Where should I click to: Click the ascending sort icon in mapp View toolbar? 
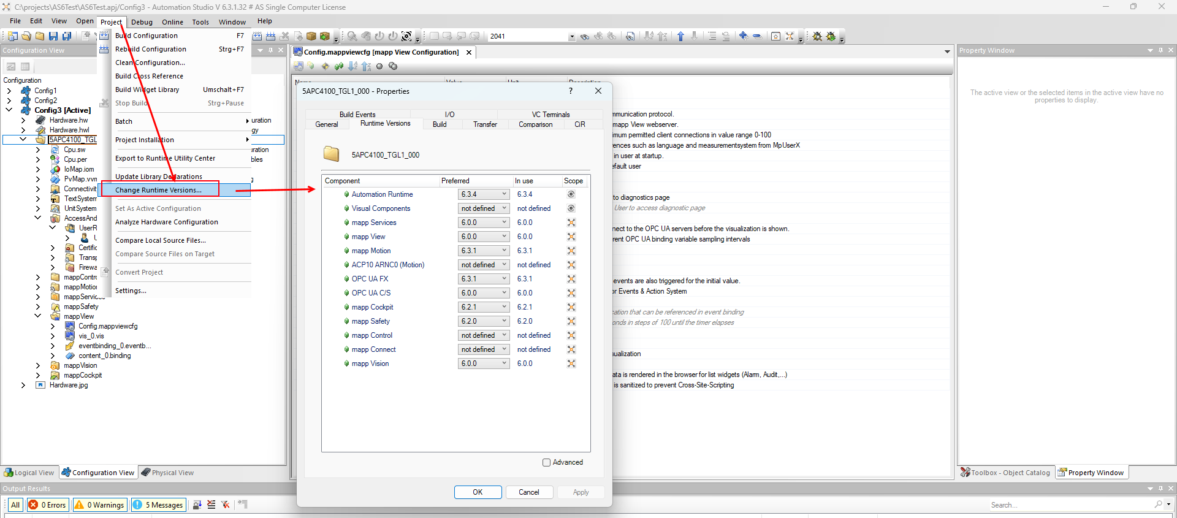352,66
